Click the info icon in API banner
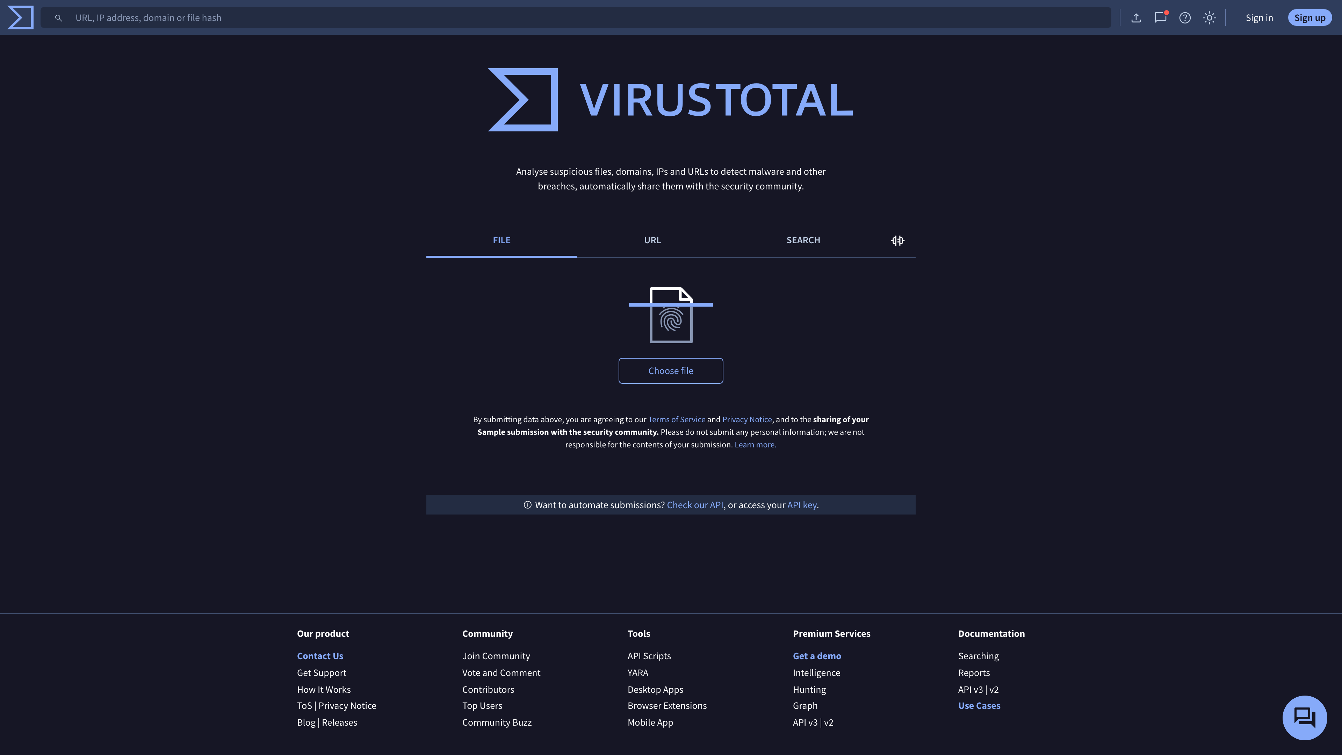Viewport: 1342px width, 755px height. point(527,505)
